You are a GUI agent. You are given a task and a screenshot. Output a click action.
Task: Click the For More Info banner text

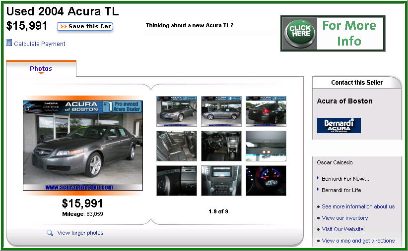coord(349,33)
